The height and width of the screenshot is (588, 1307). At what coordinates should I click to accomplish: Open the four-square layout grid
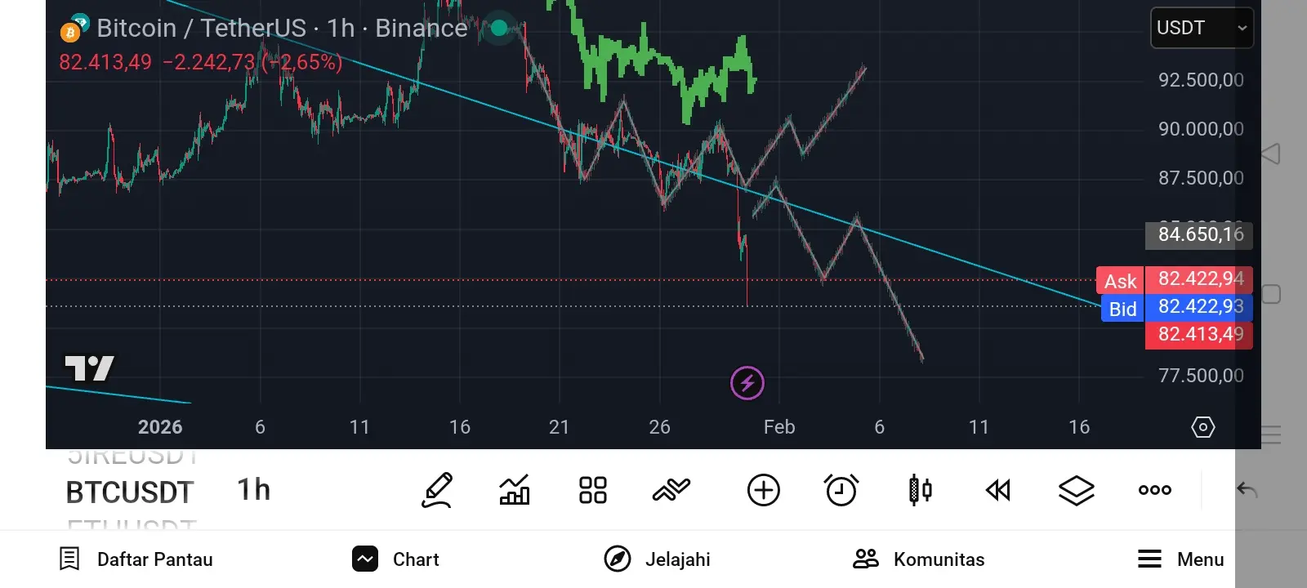tap(593, 490)
